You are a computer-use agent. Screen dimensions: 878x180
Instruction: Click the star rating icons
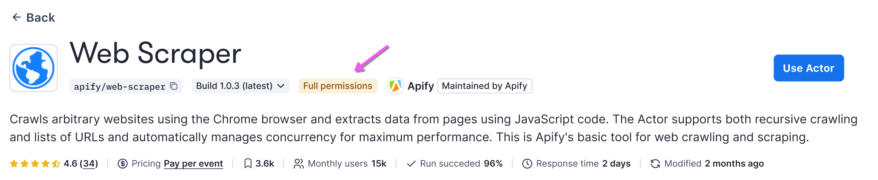point(35,163)
